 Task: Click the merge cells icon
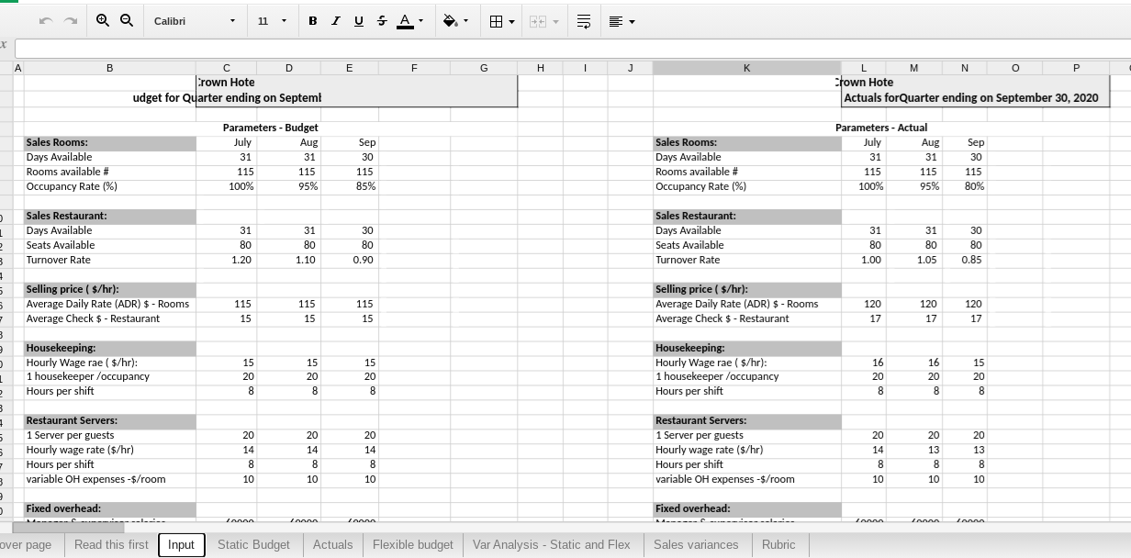(x=538, y=20)
